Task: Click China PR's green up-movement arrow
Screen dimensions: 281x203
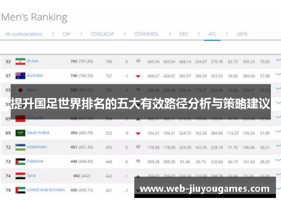Action: pyautogui.click(x=138, y=119)
